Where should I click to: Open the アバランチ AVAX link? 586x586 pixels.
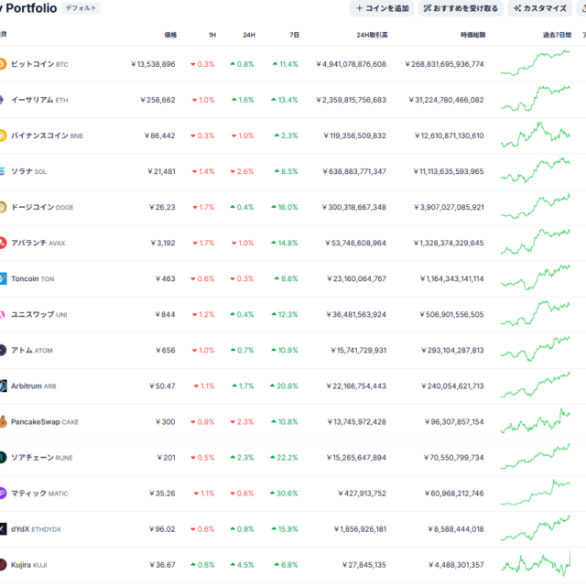click(38, 243)
